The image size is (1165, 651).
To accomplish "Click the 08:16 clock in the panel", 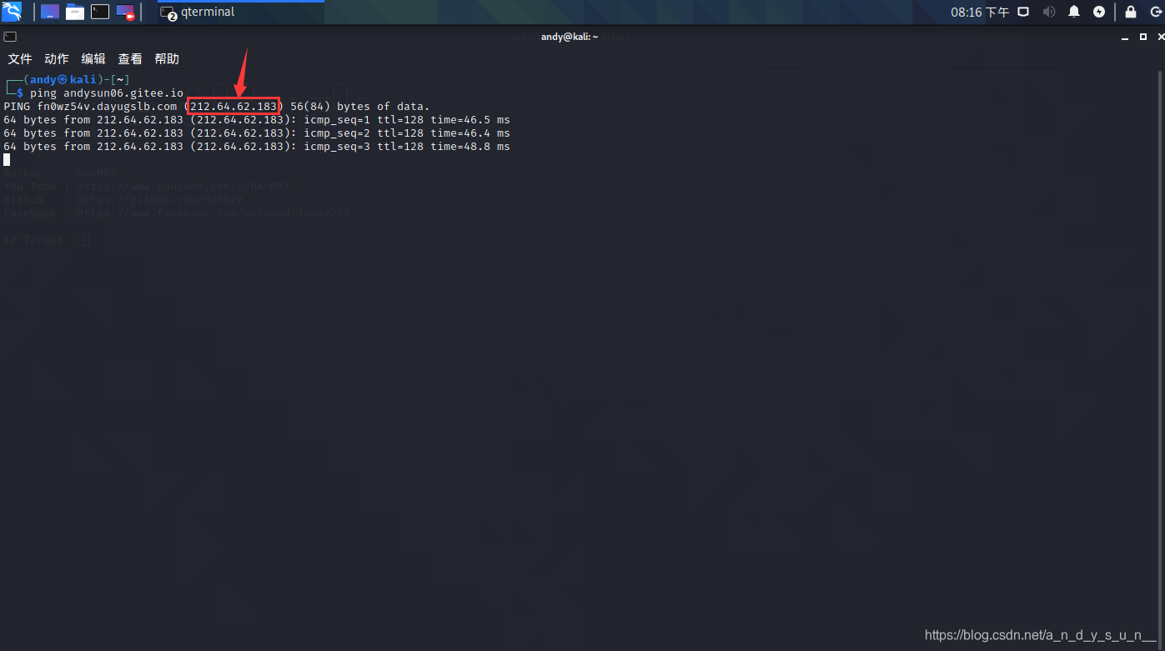I will [x=980, y=13].
